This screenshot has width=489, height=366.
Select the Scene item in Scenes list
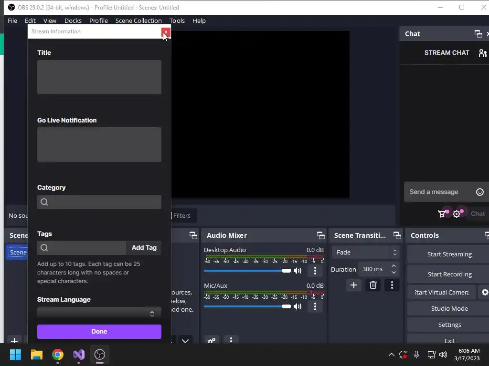[18, 252]
